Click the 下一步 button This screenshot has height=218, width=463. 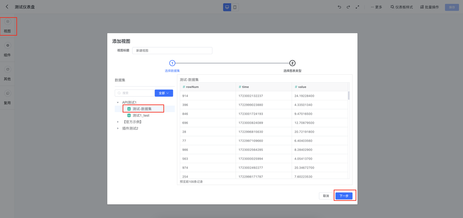pyautogui.click(x=344, y=196)
